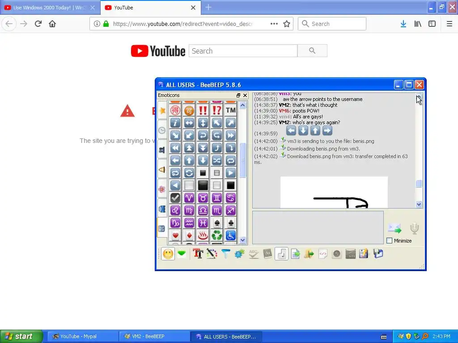This screenshot has width=458, height=343.
Task: Click the dictionary book icon
Action: coord(267,254)
